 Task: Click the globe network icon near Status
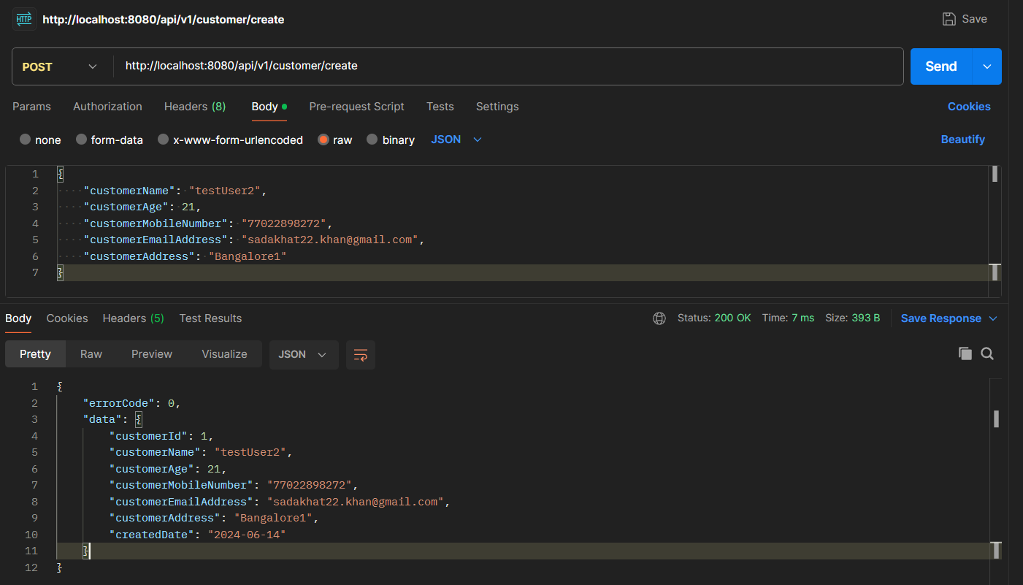[x=659, y=318]
